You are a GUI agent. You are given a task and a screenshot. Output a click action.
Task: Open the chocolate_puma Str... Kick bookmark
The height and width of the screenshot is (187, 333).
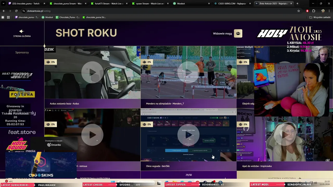tap(94, 17)
